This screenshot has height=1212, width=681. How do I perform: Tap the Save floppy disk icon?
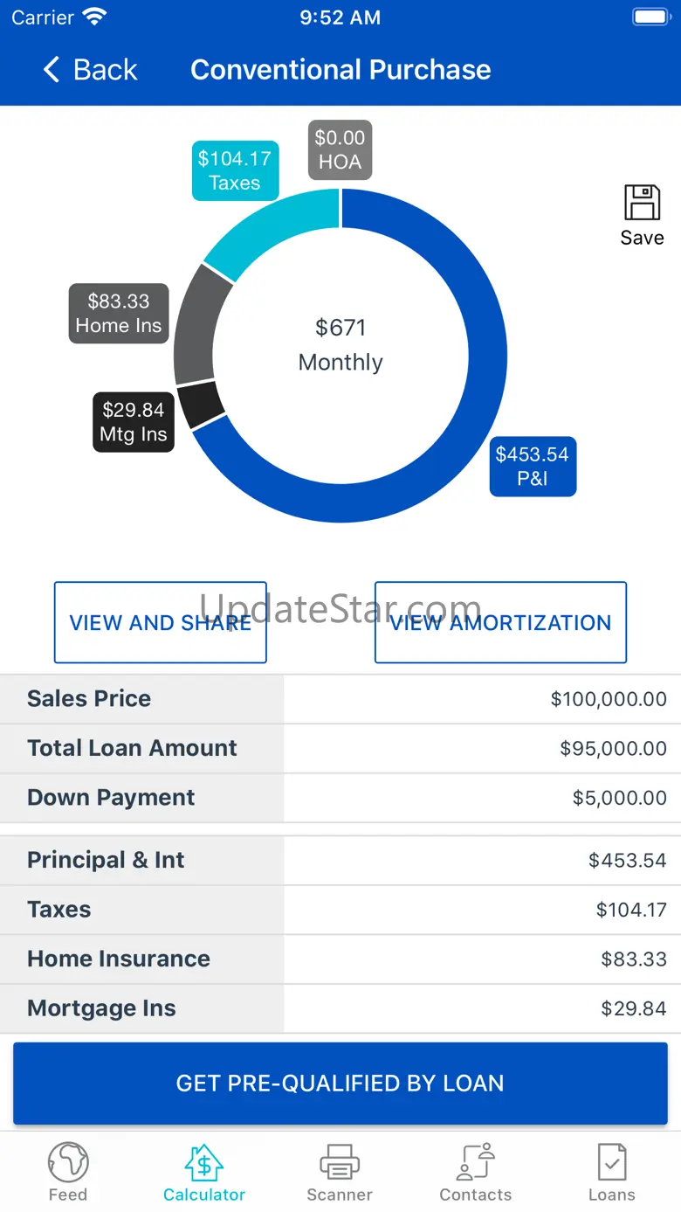642,204
